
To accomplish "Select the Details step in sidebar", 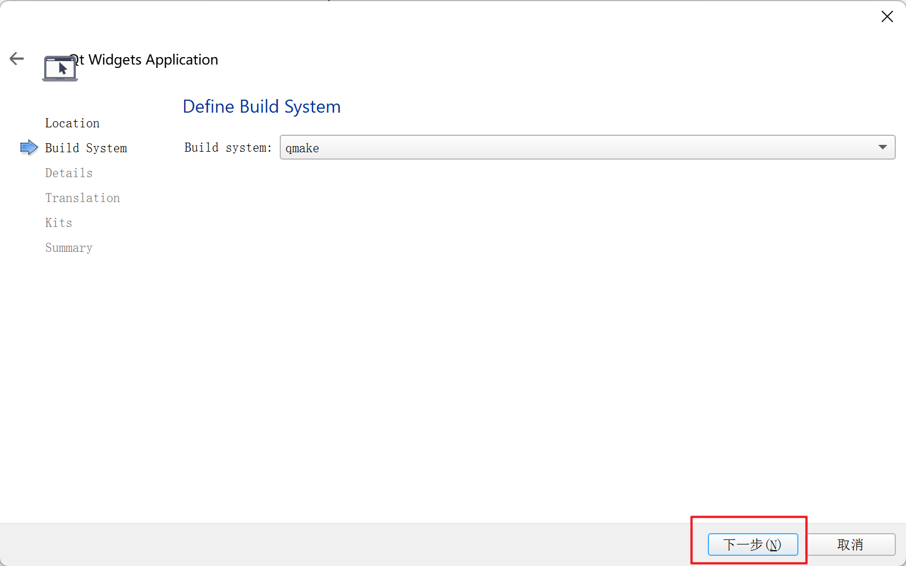I will 69,173.
